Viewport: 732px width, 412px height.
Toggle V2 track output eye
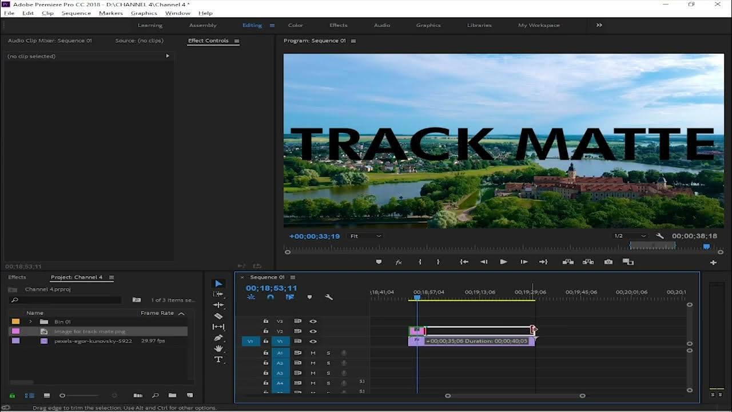click(x=313, y=331)
